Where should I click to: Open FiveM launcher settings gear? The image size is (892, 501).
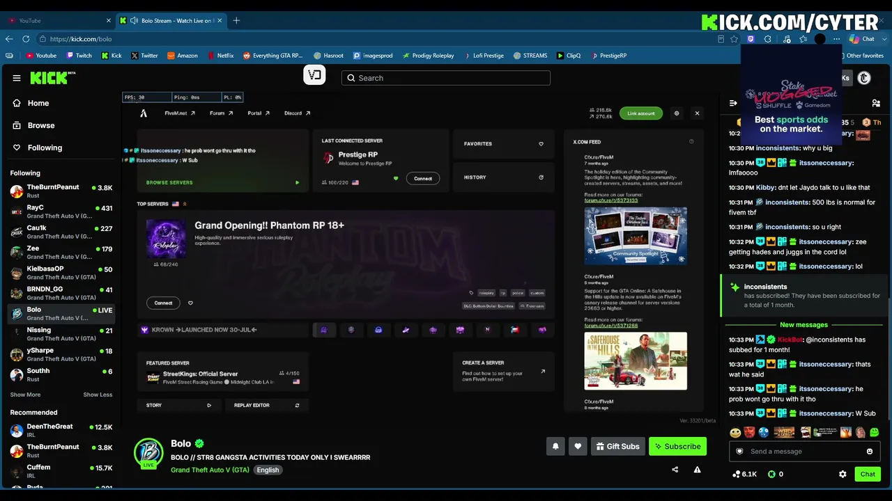click(x=676, y=113)
